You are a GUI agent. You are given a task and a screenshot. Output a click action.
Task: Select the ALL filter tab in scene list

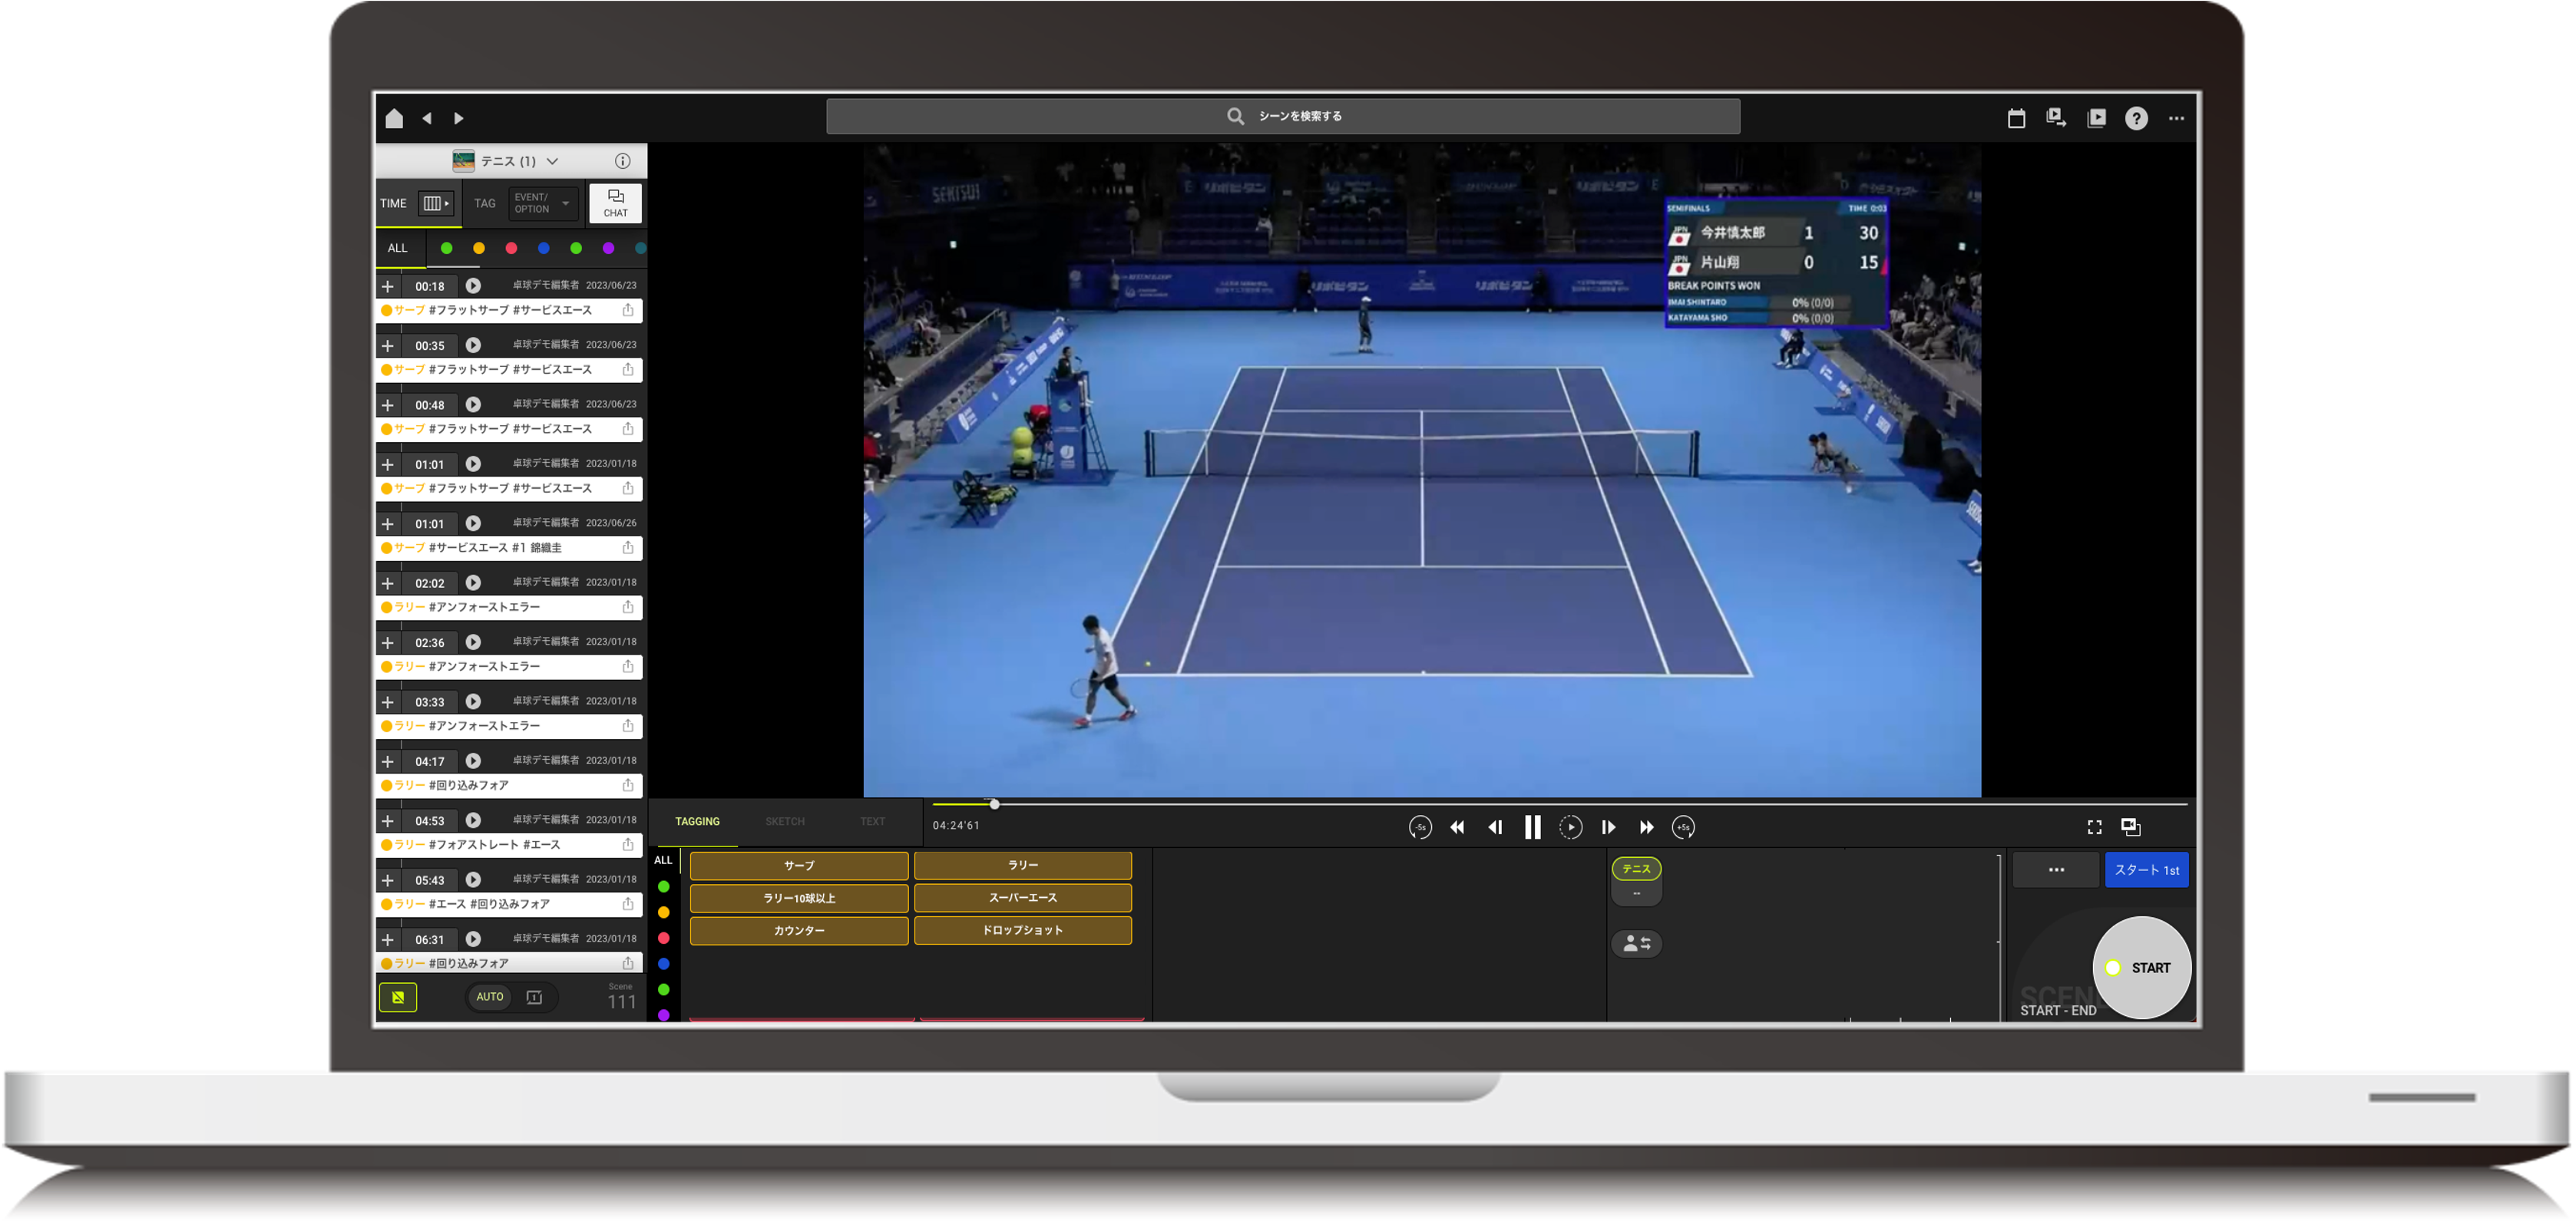398,249
